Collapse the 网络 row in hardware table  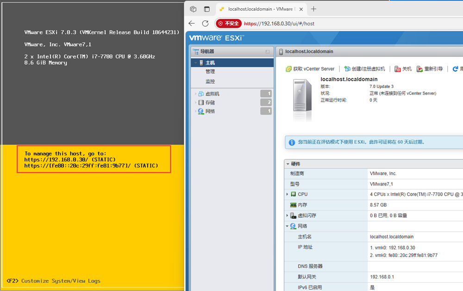click(288, 226)
